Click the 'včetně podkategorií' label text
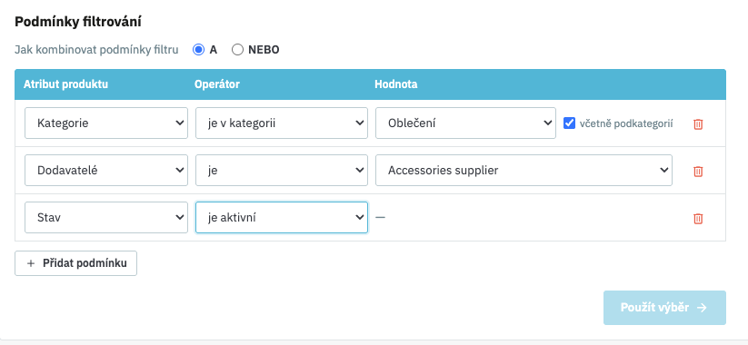The width and height of the screenshot is (748, 345). (x=626, y=123)
